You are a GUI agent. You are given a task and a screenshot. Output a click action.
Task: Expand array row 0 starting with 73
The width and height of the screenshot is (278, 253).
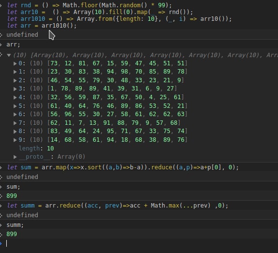(x=15, y=63)
